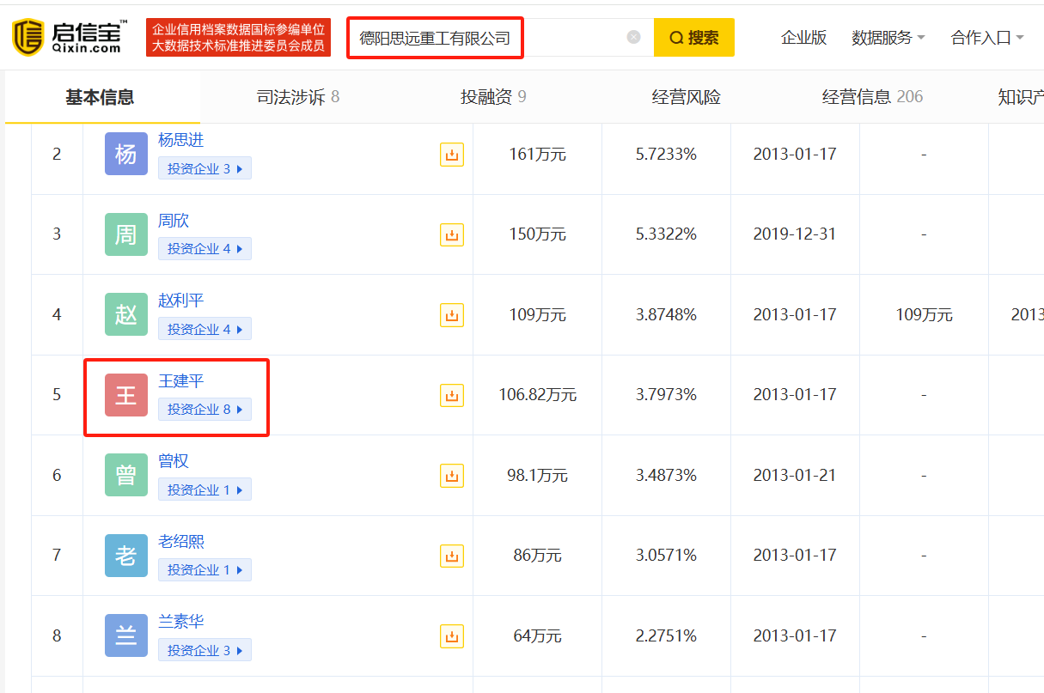Click the yellow download icon in 兰素华 row
1044x693 pixels.
point(452,636)
